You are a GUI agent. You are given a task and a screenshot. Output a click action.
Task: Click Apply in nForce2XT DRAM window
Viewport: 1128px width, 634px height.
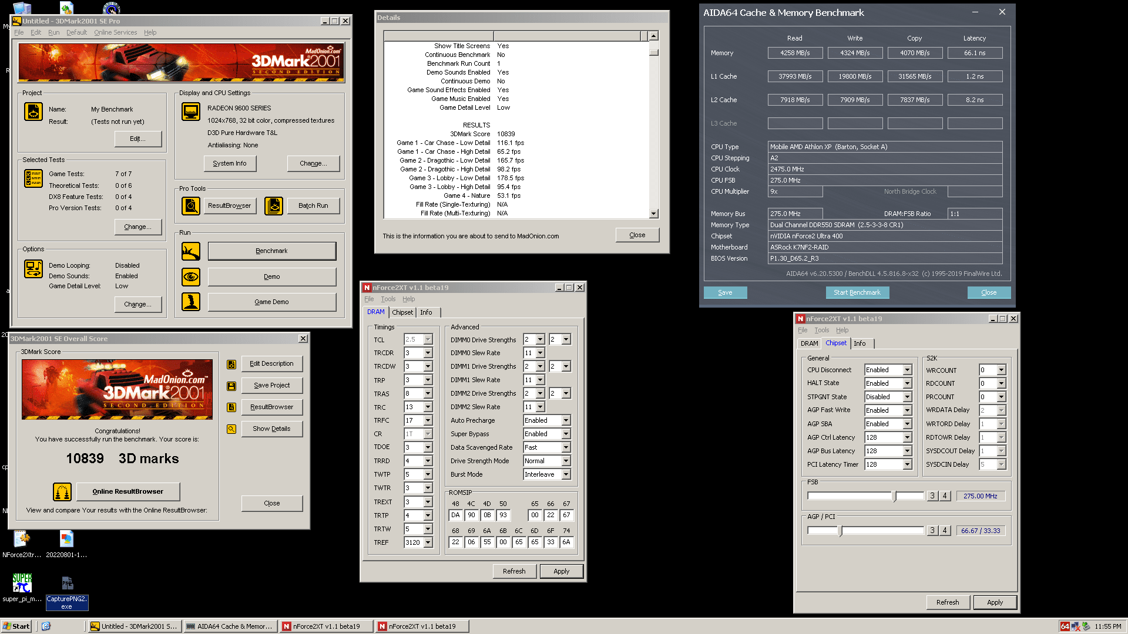coord(561,572)
